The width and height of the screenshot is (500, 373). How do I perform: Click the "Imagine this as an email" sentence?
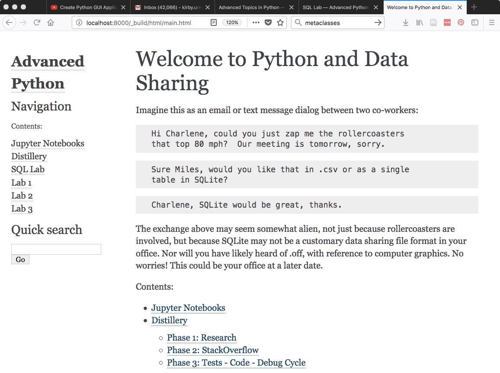coord(277,110)
